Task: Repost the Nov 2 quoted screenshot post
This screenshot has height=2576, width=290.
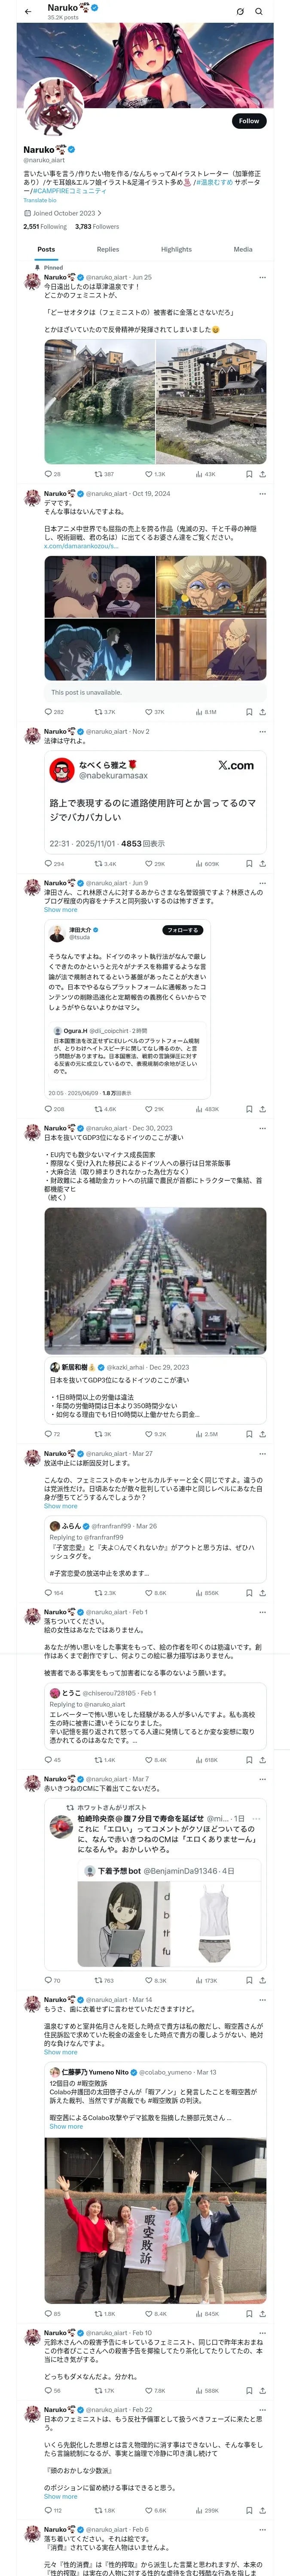Action: (x=105, y=863)
